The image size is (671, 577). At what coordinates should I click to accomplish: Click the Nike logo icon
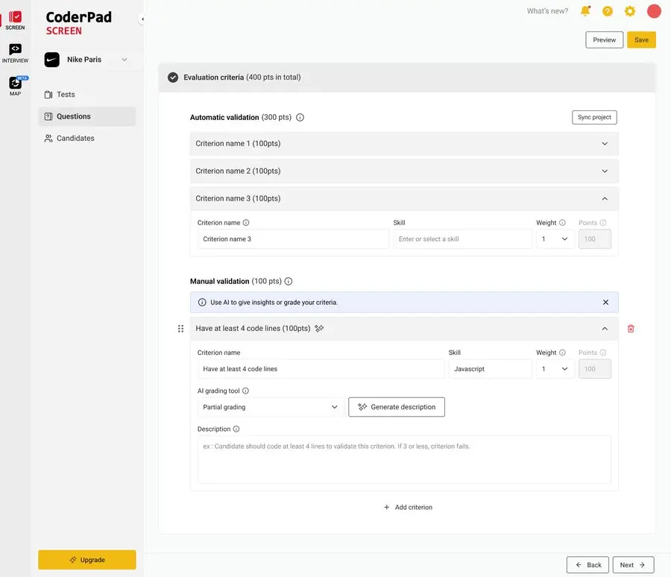tap(52, 60)
